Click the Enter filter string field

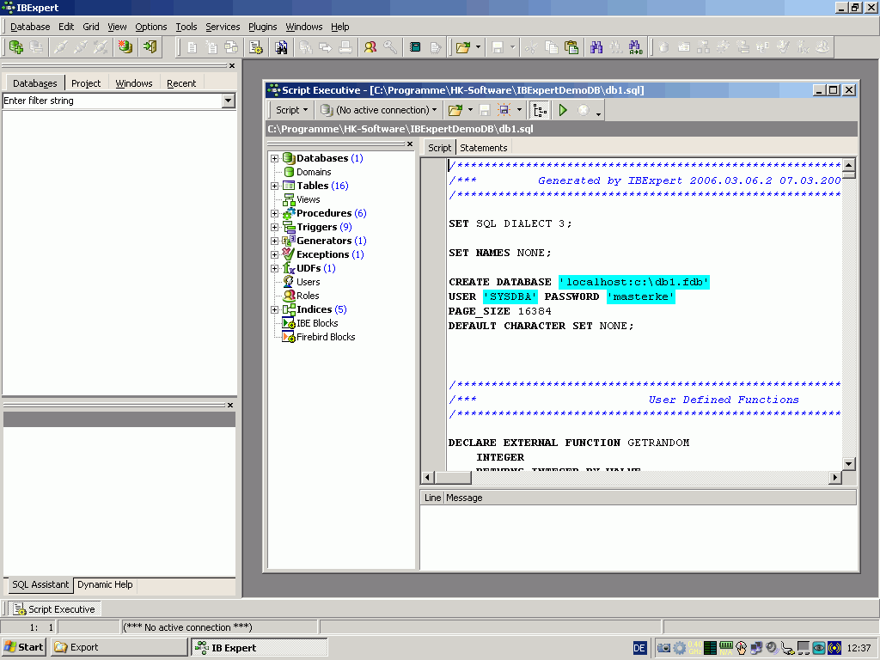coord(113,101)
